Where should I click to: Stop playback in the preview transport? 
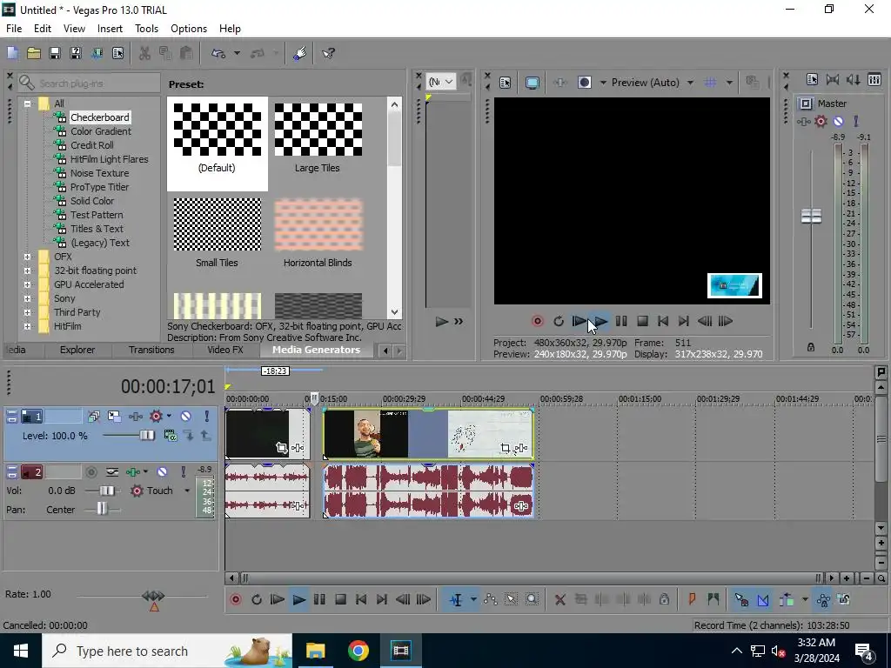coord(642,322)
